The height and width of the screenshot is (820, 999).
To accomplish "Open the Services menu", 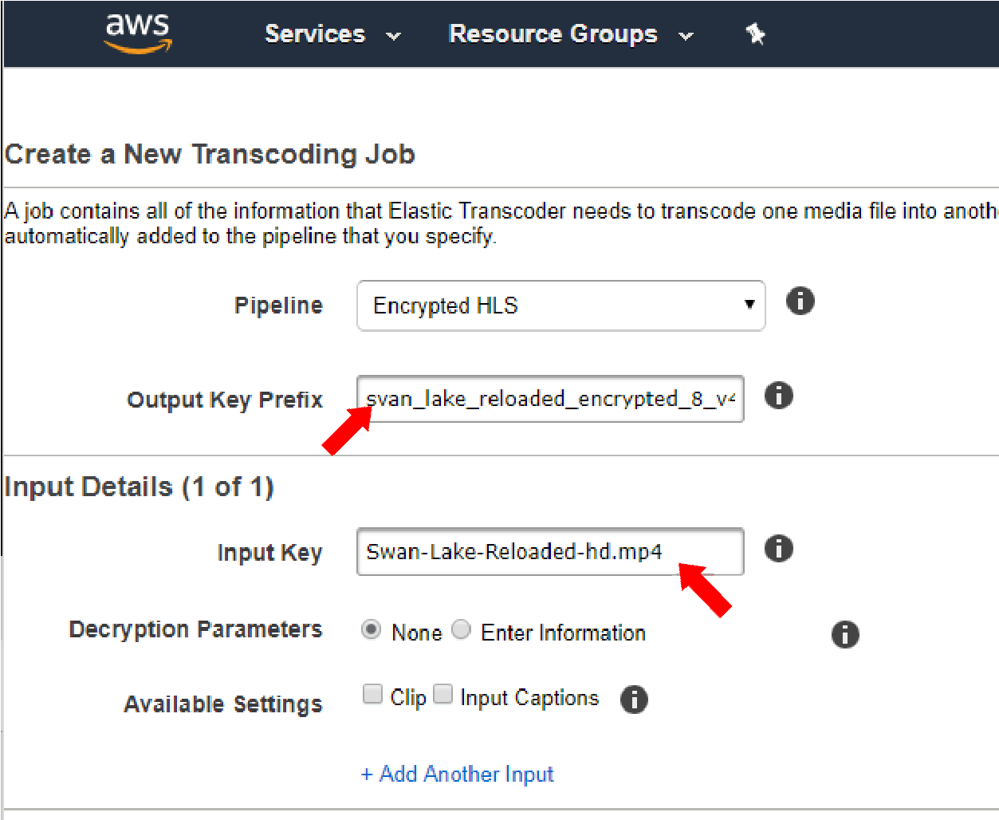I will pyautogui.click(x=315, y=34).
